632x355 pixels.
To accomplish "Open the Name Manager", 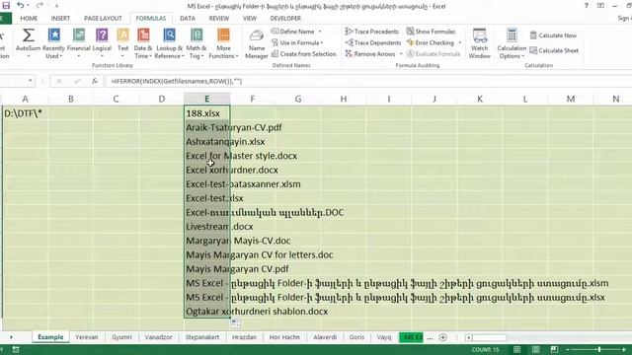I will (257, 43).
